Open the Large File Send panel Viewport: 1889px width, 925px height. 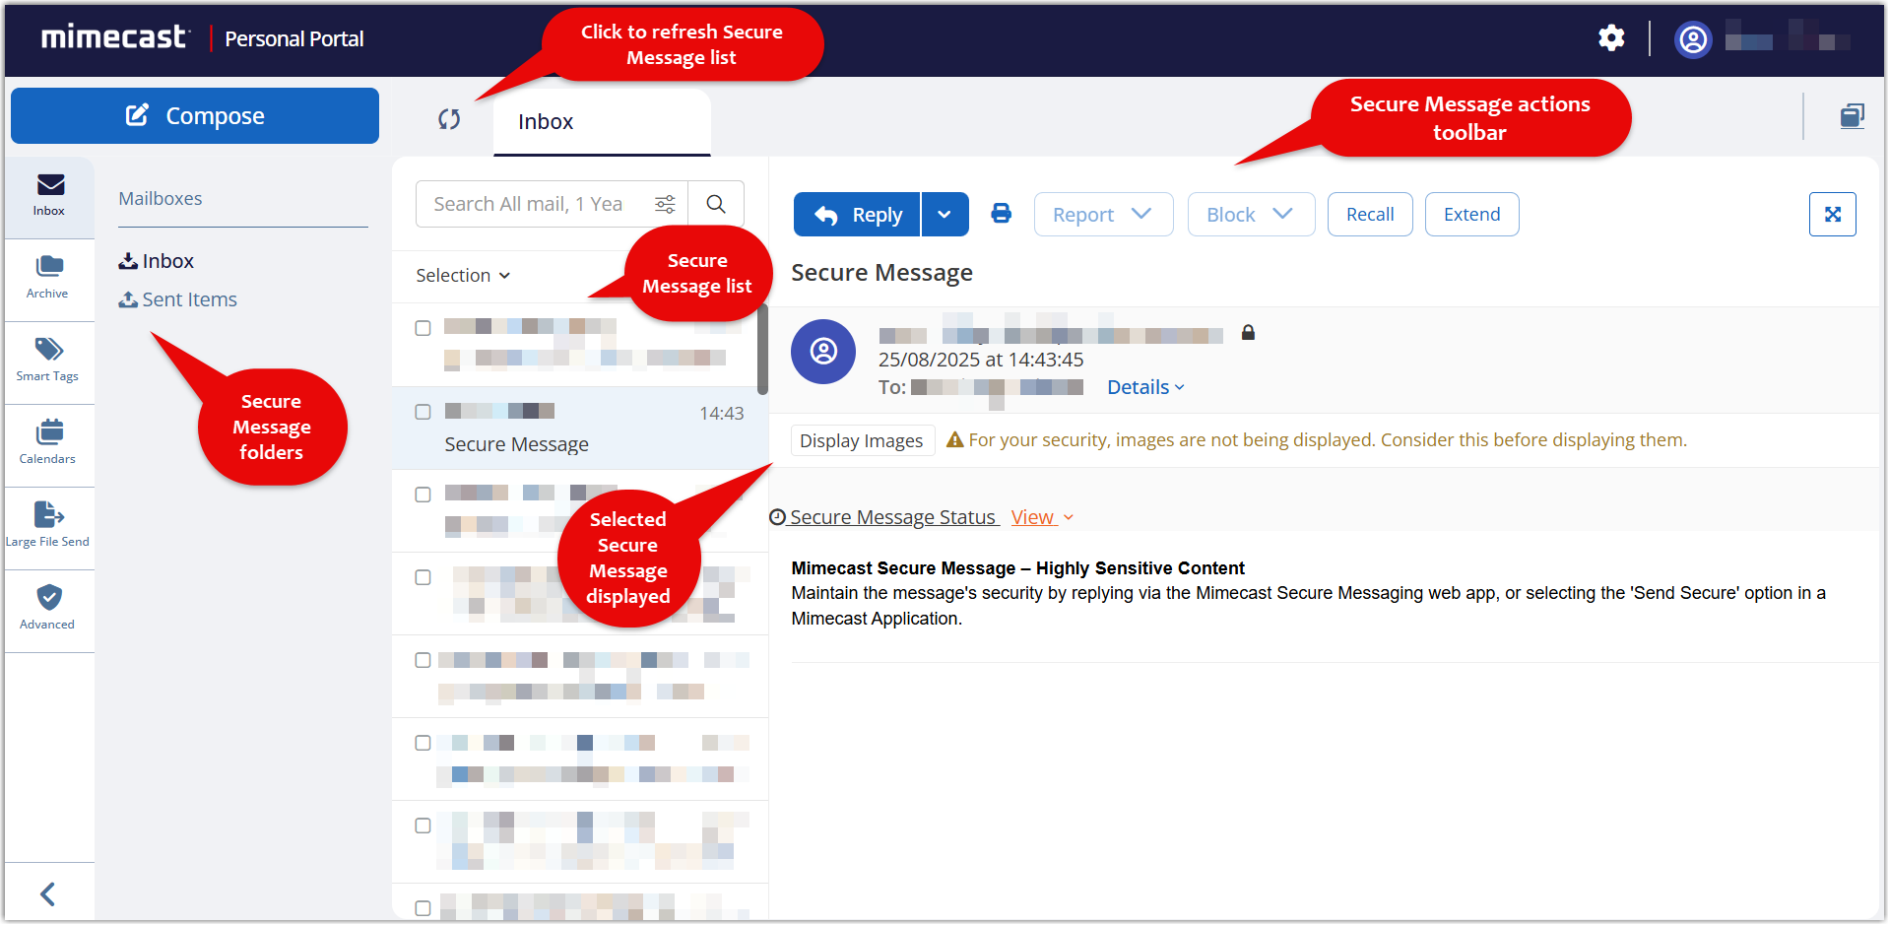tap(47, 523)
